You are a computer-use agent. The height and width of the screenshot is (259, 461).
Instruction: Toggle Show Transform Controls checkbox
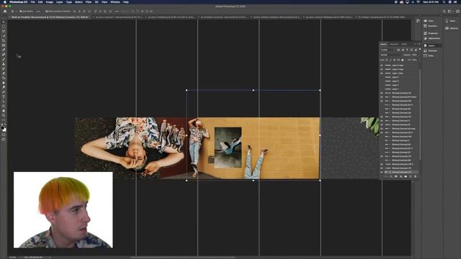coord(46,12)
